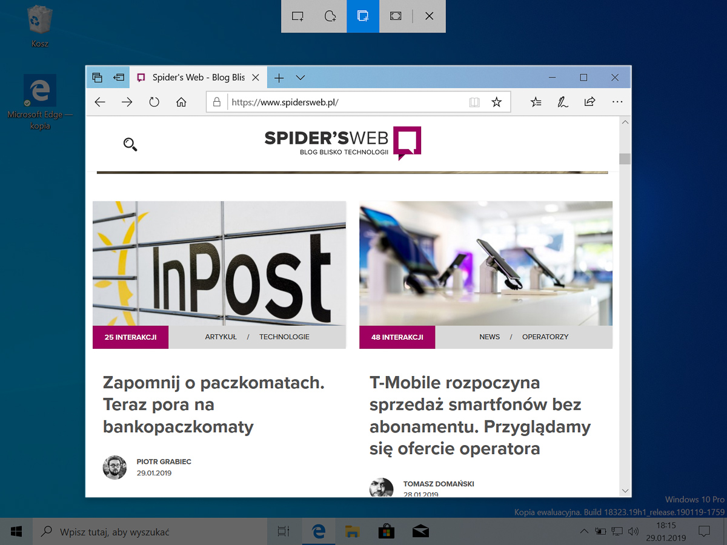
Task: Share this page icon
Action: click(590, 102)
